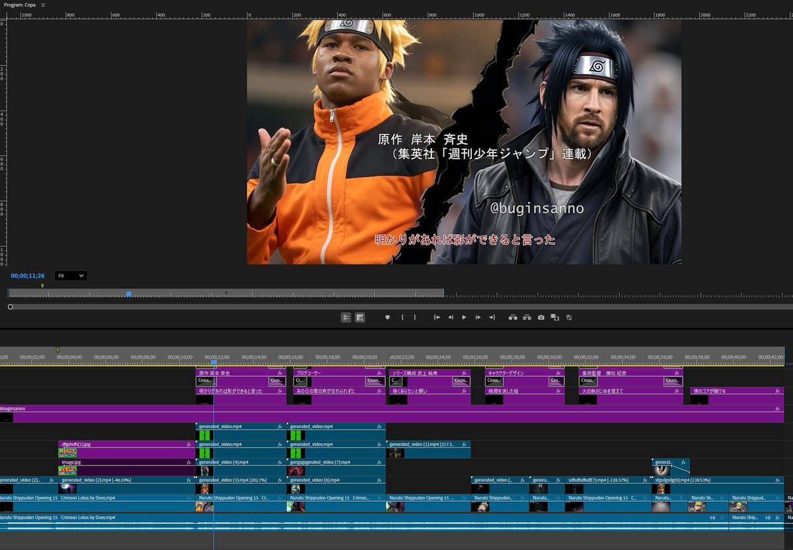Select the generated_video (6).mp4 clip
This screenshot has height=550, width=793.
tap(336, 485)
